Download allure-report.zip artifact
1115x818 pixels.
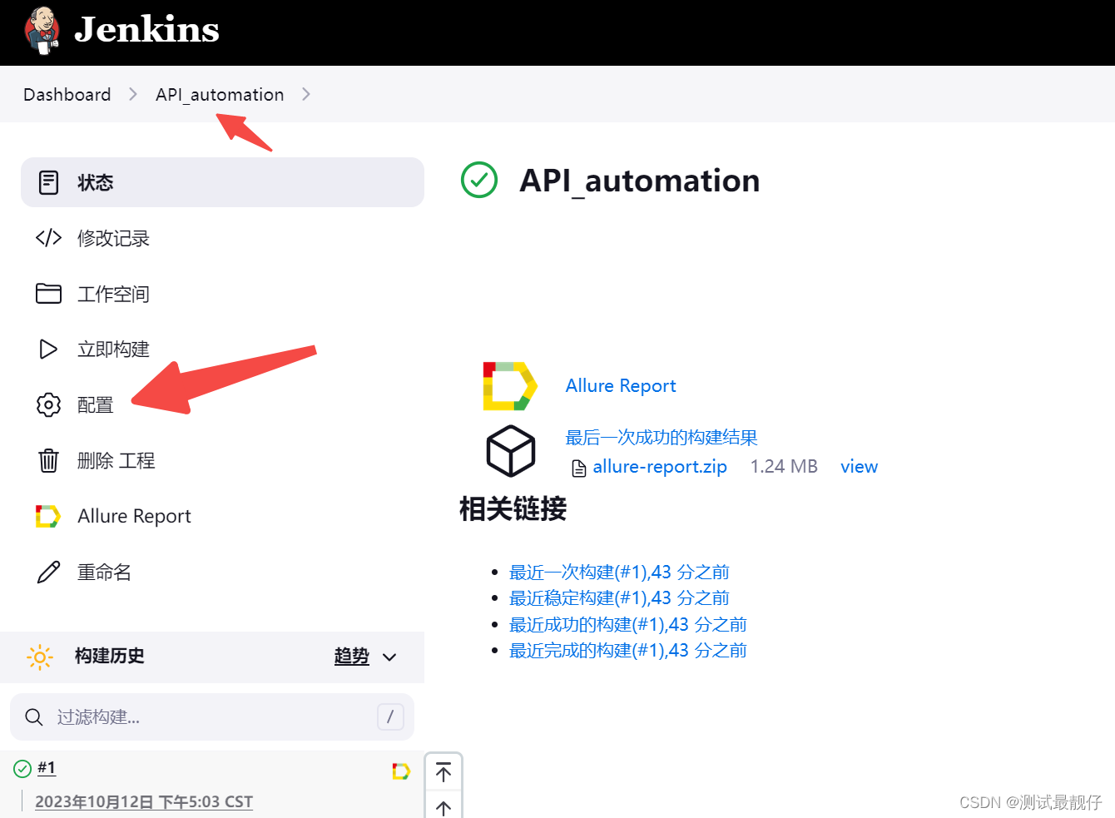tap(660, 467)
